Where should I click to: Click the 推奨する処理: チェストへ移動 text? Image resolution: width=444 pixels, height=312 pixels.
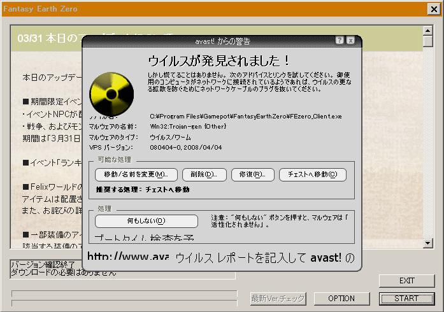(x=143, y=190)
